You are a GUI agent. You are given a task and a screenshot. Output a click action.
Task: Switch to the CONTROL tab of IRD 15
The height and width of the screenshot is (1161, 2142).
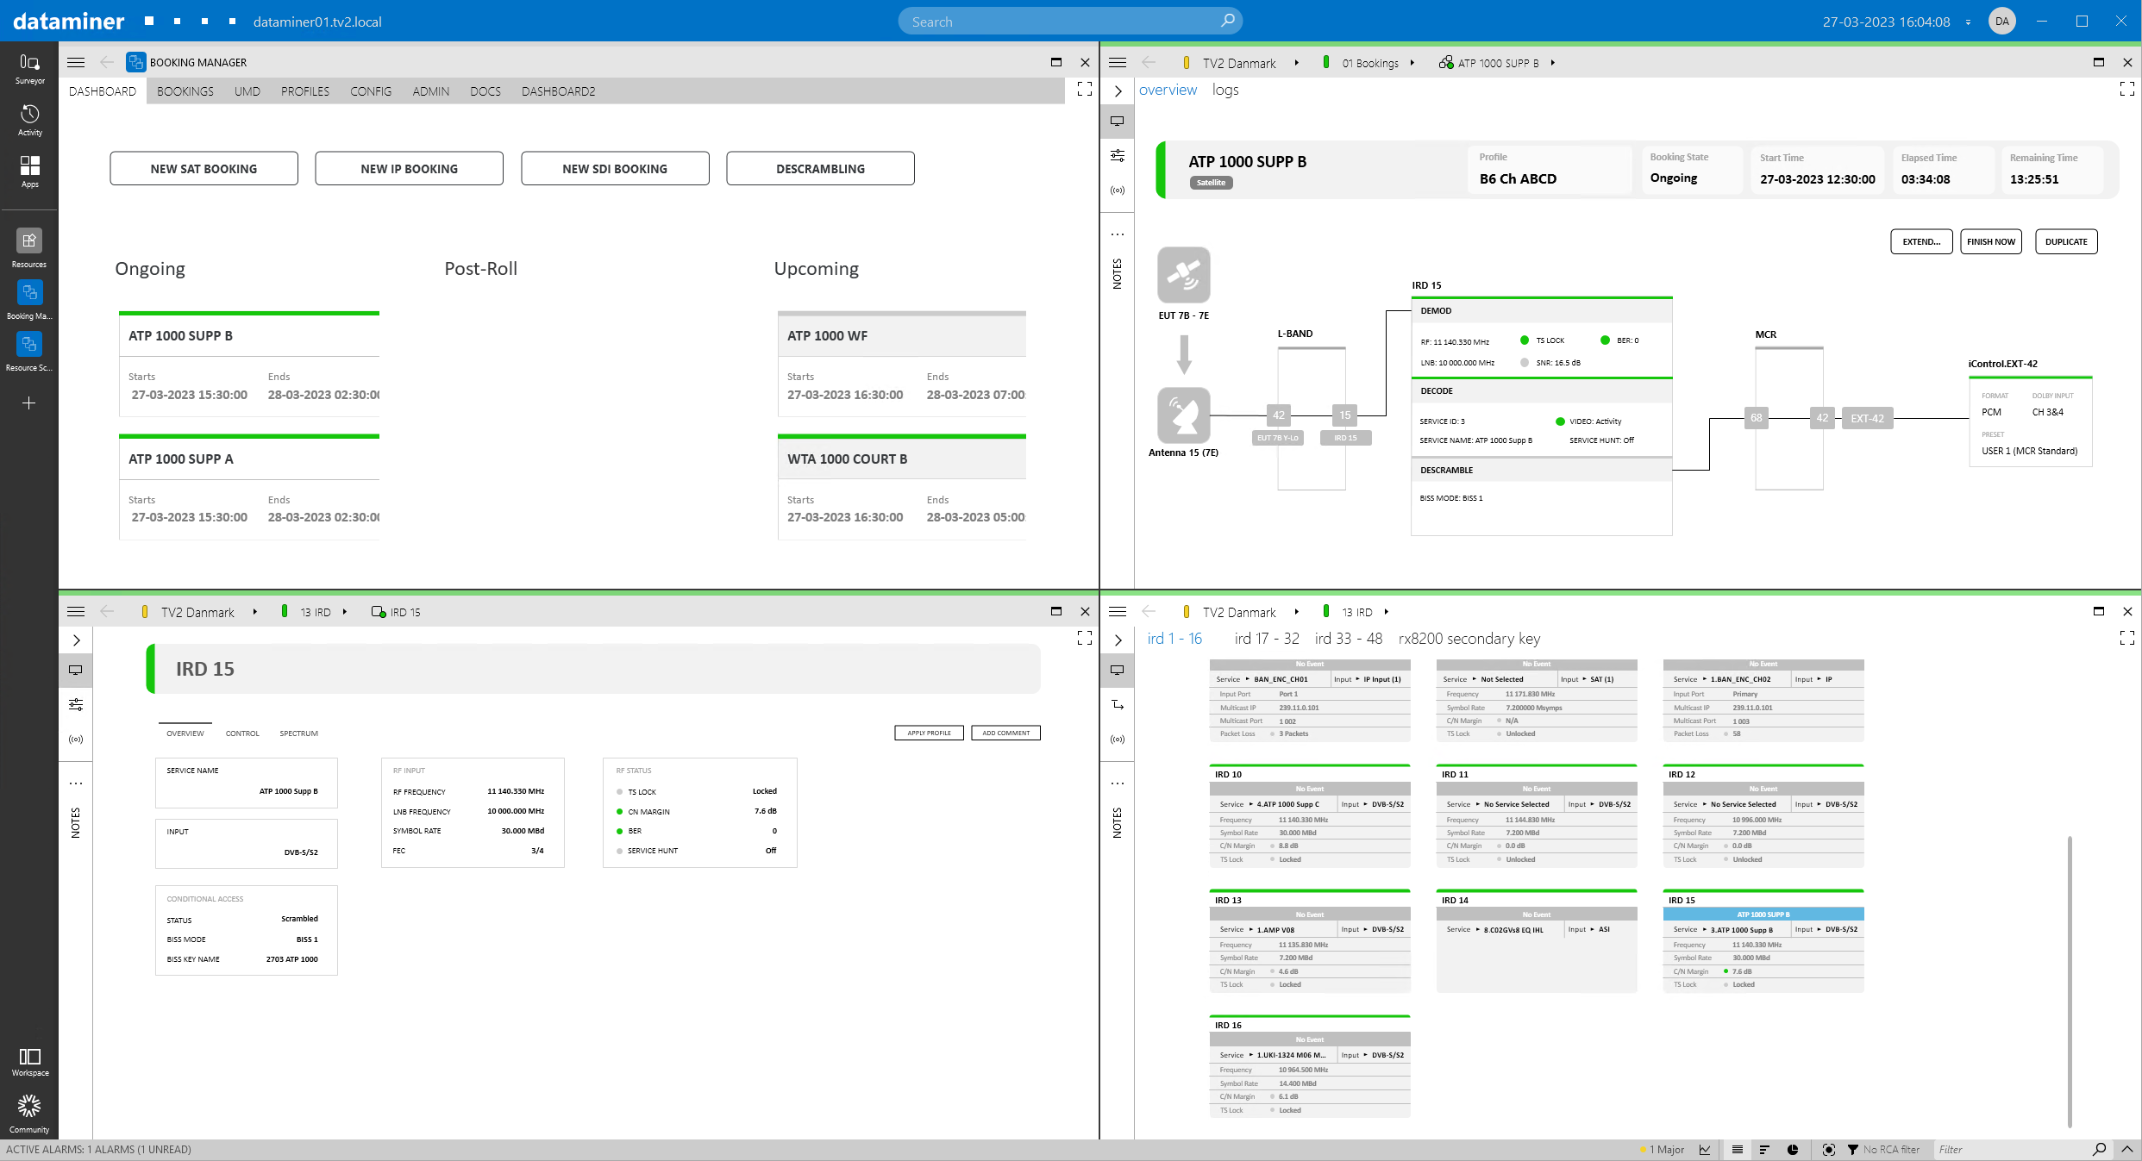242,733
